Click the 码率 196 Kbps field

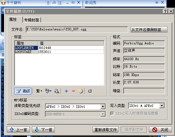(144, 75)
